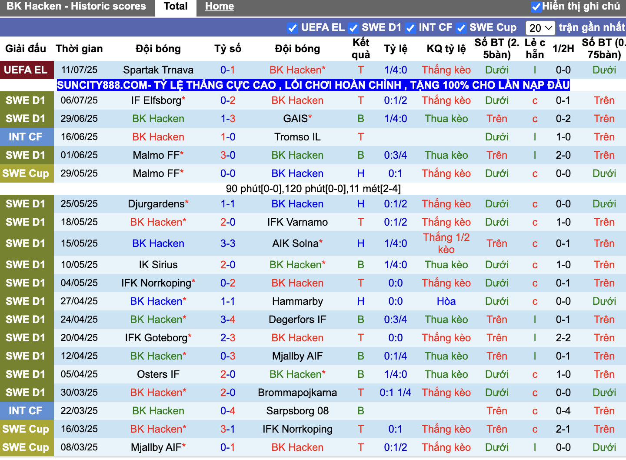Click the 2-0 score against IK Sirius
The height and width of the screenshot is (460, 626).
tap(228, 265)
